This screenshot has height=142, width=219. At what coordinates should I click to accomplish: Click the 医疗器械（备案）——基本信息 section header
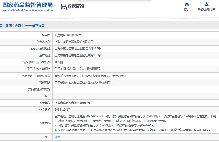click(x=22, y=25)
